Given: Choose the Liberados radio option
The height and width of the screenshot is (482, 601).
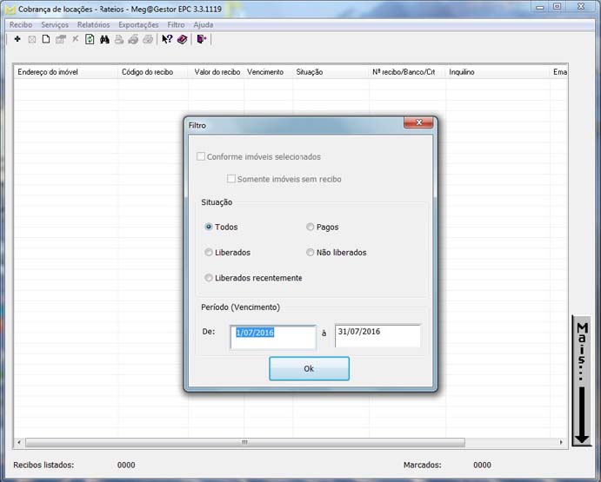Looking at the screenshot, I should [x=209, y=253].
